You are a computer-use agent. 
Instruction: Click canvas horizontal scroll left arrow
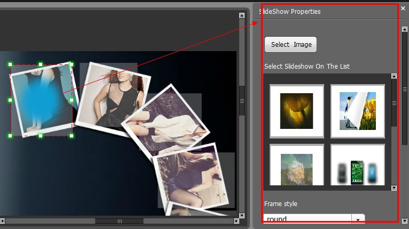[x=2, y=221]
